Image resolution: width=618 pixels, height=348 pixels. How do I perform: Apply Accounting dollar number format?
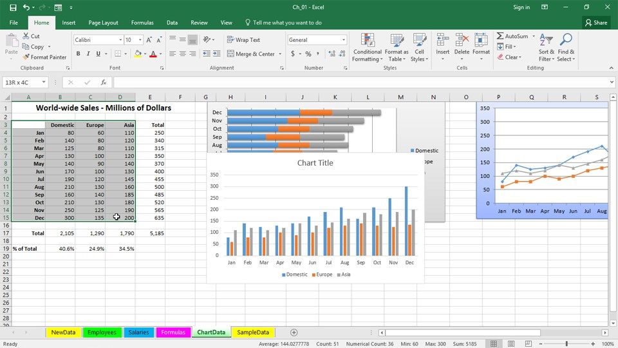point(293,53)
